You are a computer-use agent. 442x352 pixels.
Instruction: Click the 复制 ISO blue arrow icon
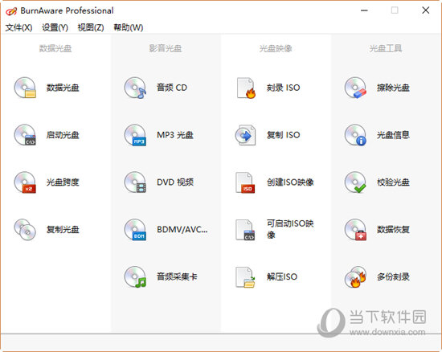click(x=246, y=135)
